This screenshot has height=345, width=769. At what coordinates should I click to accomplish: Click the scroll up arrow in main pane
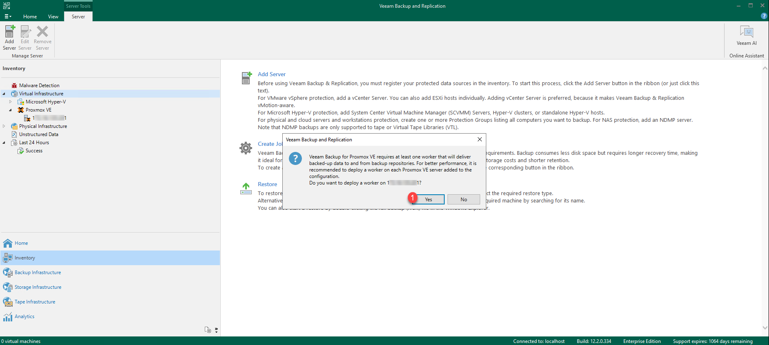click(x=765, y=68)
